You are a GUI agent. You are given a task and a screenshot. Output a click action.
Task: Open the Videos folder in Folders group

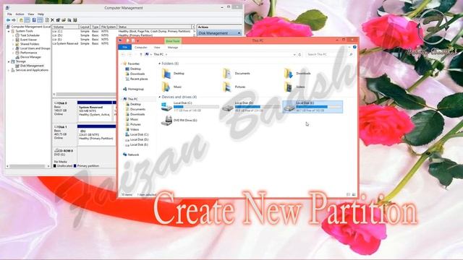(x=294, y=87)
